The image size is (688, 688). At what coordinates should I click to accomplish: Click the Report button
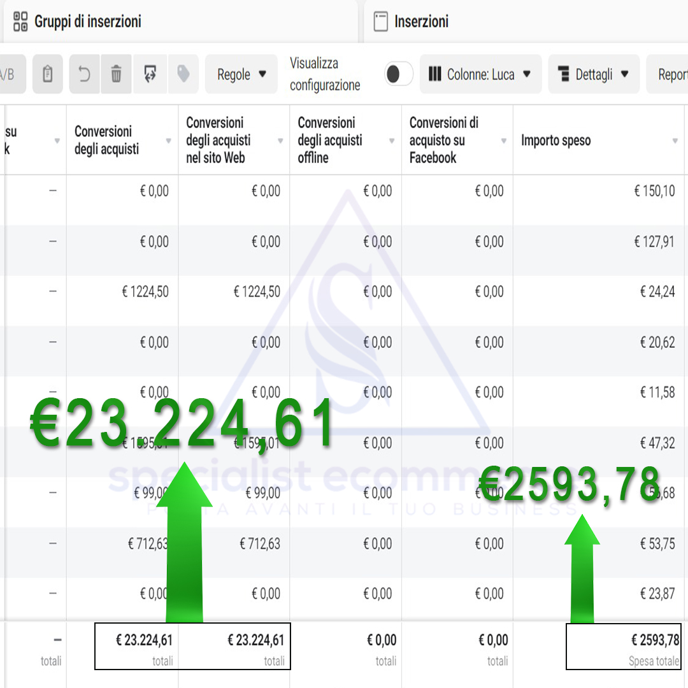pyautogui.click(x=671, y=75)
